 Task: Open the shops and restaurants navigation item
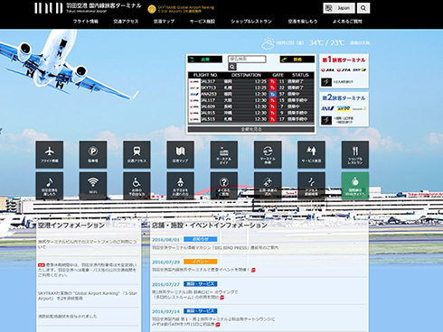click(x=251, y=22)
